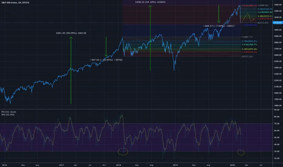This screenshot has width=283, height=167.
Task: Click 50.00 on the RSI scale
Action: click(x=277, y=138)
